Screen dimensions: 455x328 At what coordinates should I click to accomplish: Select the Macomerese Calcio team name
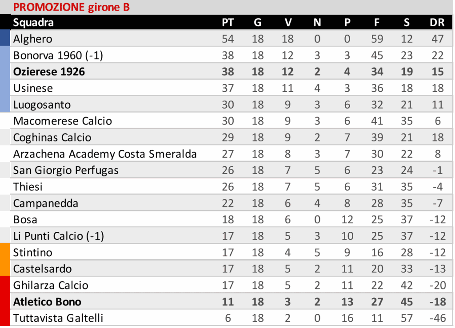(63, 121)
